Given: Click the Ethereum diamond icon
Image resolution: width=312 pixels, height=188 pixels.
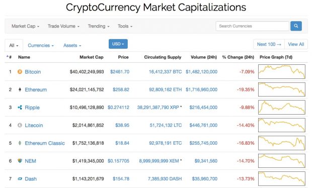Looking at the screenshot, I should point(20,89).
